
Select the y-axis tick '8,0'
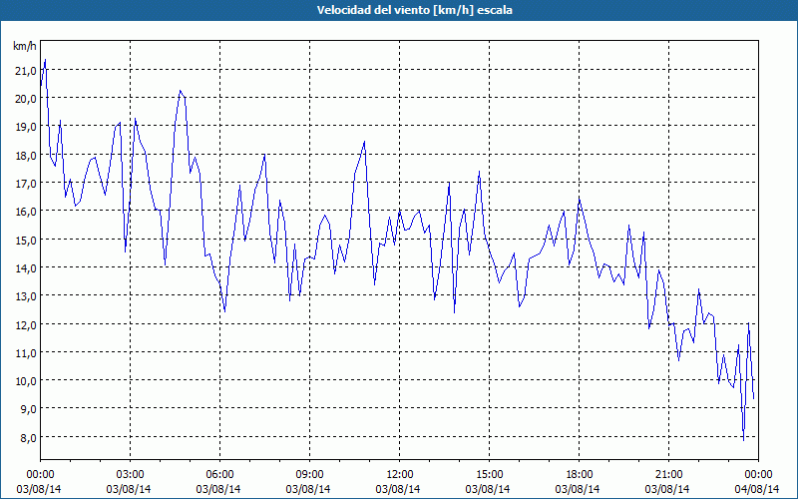click(x=28, y=437)
